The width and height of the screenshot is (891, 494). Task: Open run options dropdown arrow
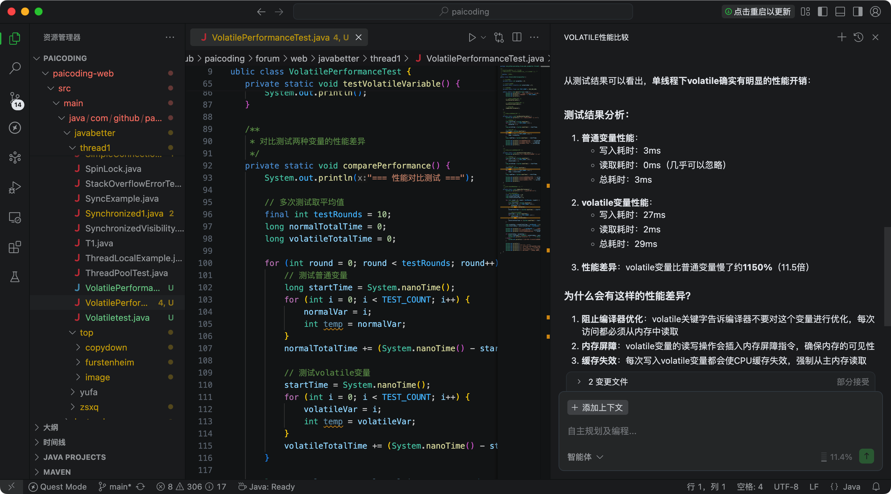click(483, 37)
